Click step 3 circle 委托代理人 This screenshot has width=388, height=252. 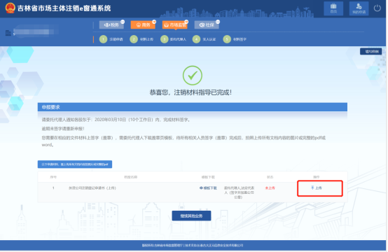pos(165,39)
